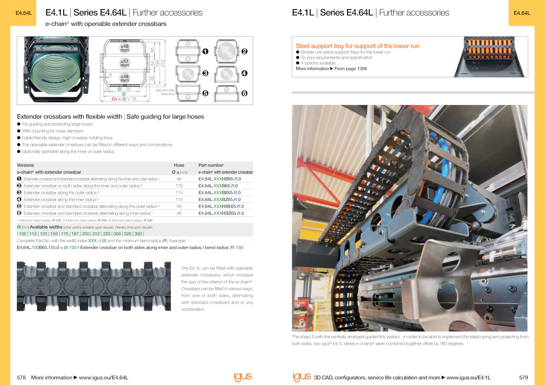Select available width value 100
Screen dimensions: 545x385
pyautogui.click(x=22, y=234)
